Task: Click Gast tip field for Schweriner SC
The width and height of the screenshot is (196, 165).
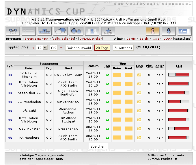Action: tap(129, 102)
